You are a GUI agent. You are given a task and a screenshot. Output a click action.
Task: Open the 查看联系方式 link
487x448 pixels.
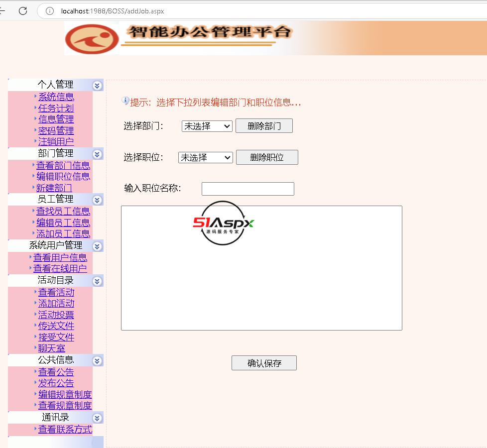pos(65,430)
